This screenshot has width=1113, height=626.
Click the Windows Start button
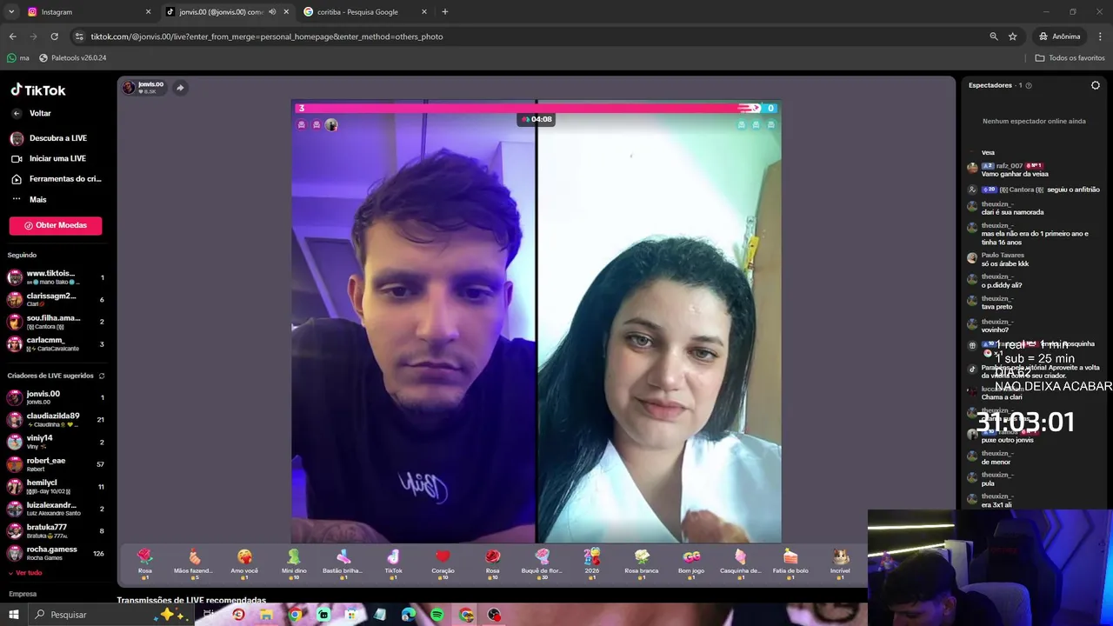tap(13, 615)
